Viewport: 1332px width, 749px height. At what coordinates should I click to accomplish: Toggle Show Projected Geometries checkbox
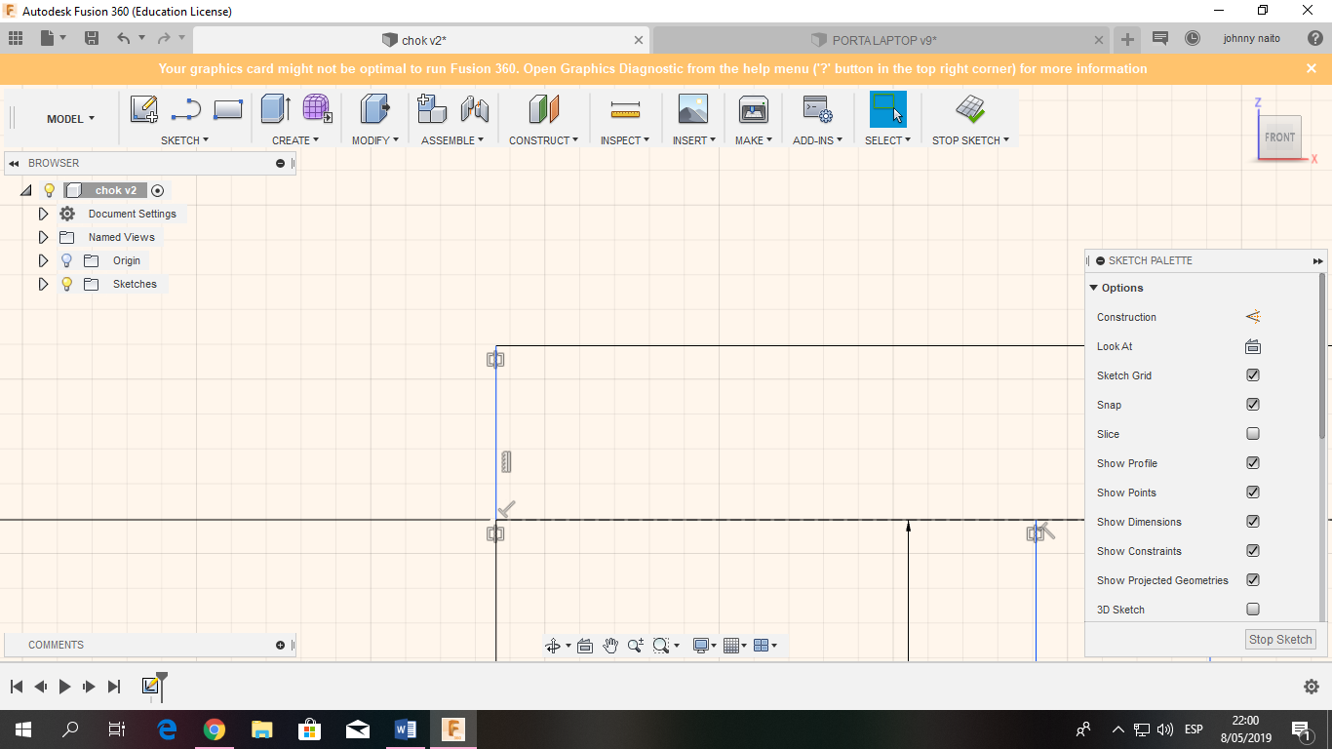click(x=1253, y=580)
